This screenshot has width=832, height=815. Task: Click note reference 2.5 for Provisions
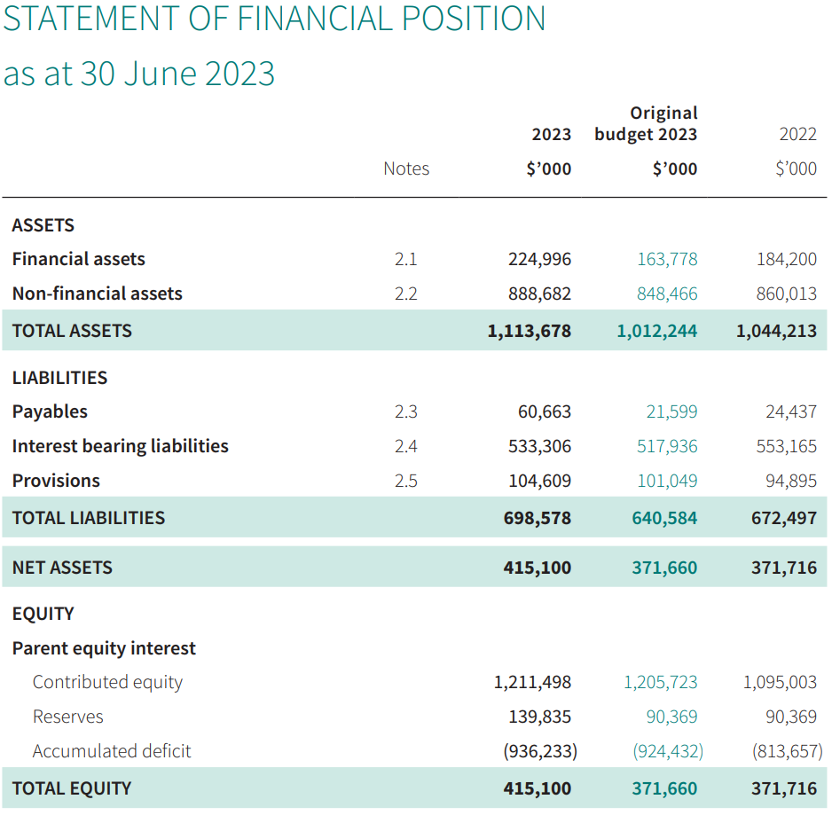406,481
